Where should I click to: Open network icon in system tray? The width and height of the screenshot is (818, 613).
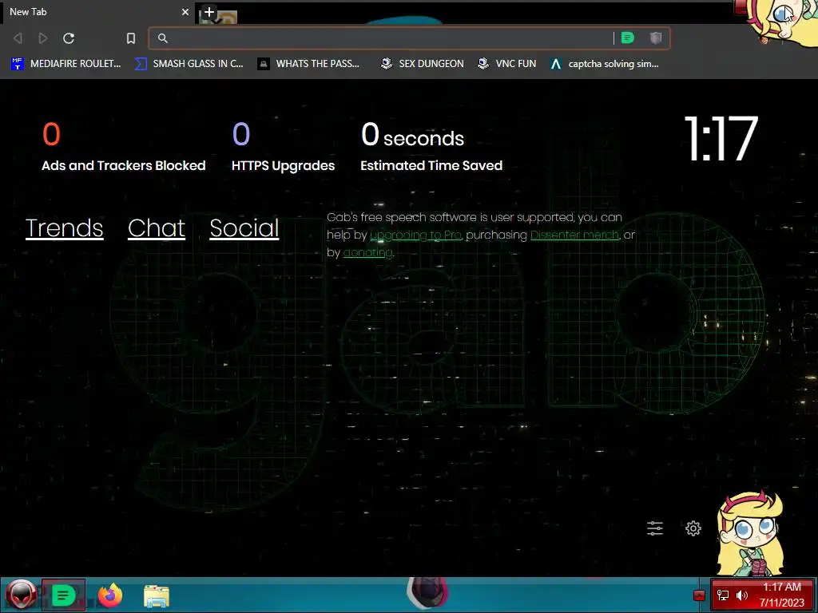point(722,595)
